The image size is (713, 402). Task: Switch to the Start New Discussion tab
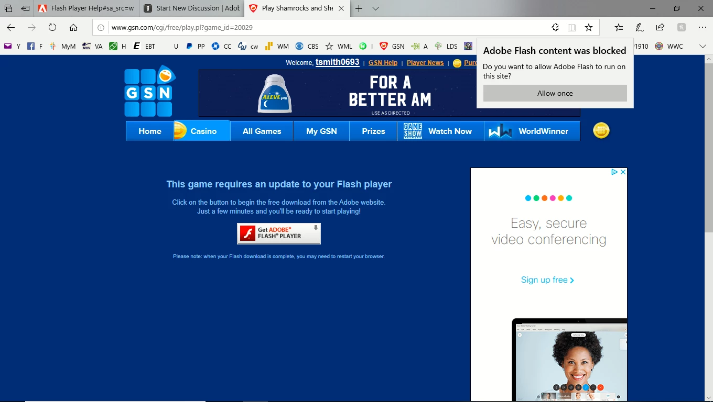pos(192,8)
